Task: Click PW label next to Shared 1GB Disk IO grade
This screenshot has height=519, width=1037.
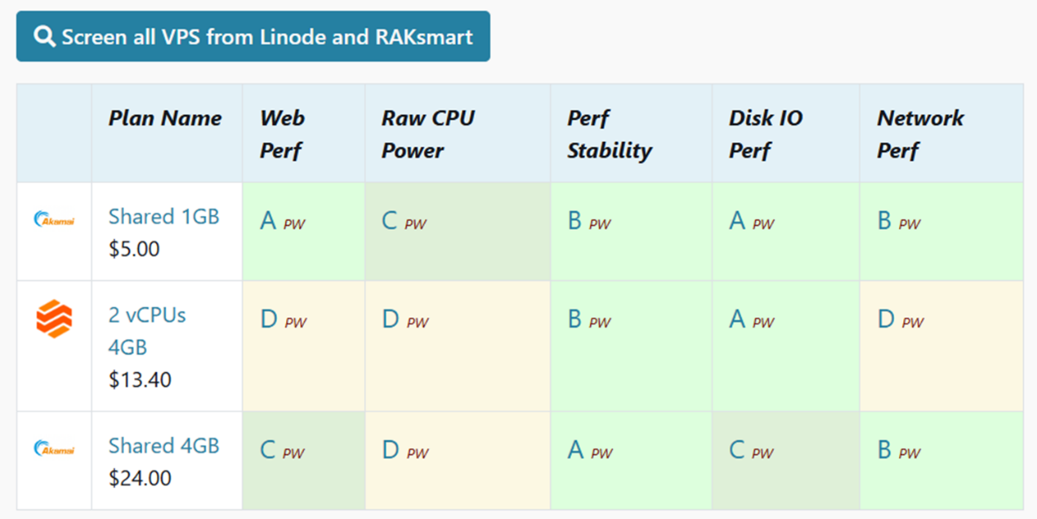Action: tap(763, 224)
